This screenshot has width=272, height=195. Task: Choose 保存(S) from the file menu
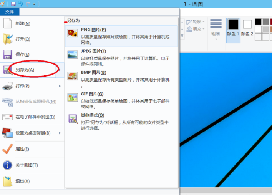tap(32, 54)
